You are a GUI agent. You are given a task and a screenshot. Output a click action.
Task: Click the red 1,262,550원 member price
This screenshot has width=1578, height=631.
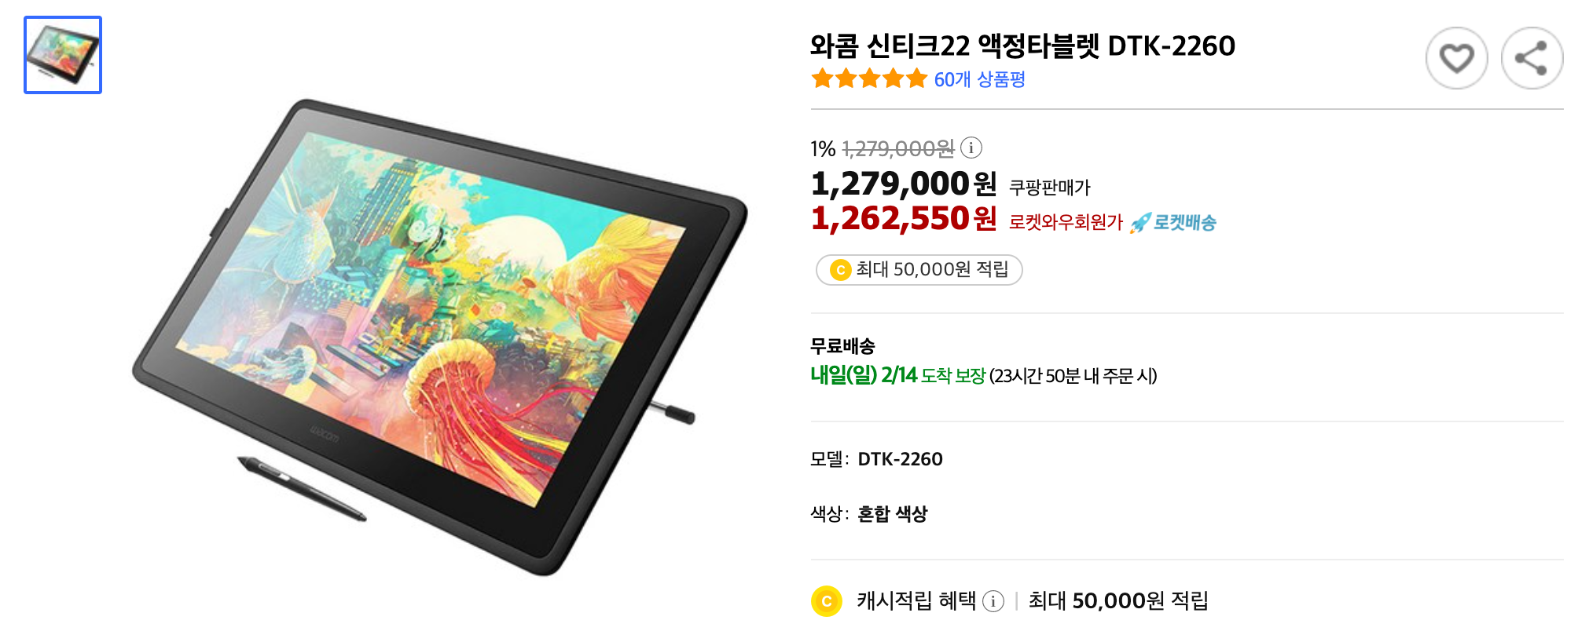pos(904,218)
